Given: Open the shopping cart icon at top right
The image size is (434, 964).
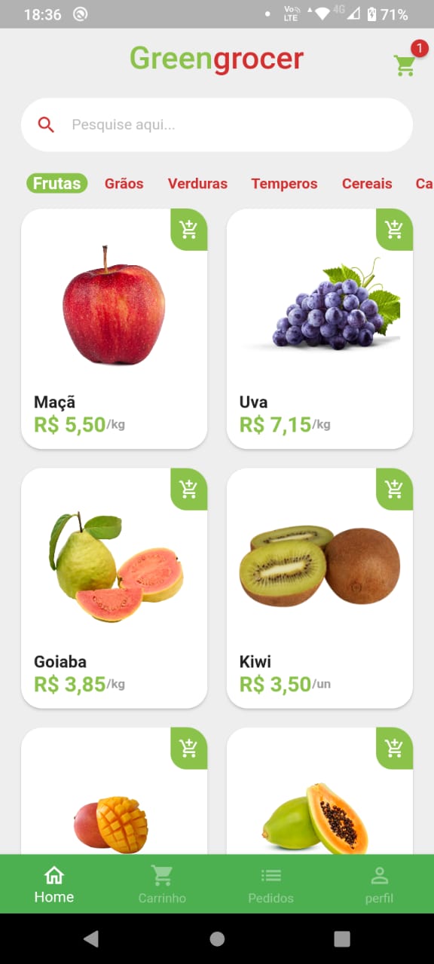Looking at the screenshot, I should coord(405,66).
